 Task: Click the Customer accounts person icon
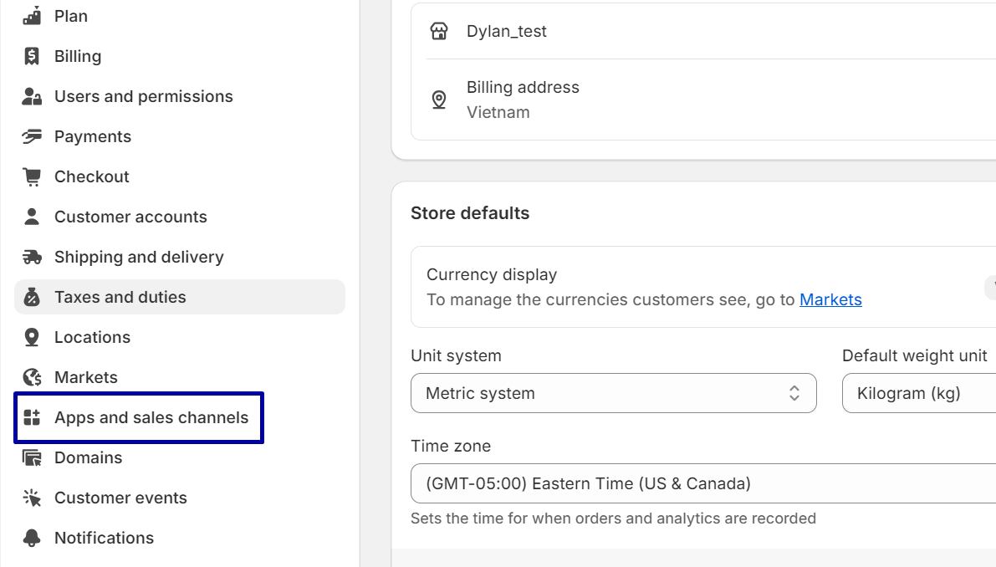tap(32, 217)
